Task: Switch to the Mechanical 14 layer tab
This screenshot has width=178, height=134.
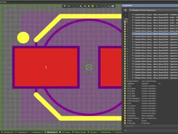Action: [x=36, y=132]
